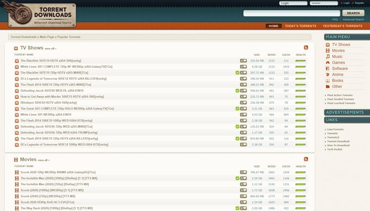Select TV Shows in Main Menu
This screenshot has height=211, width=370.
click(x=341, y=45)
